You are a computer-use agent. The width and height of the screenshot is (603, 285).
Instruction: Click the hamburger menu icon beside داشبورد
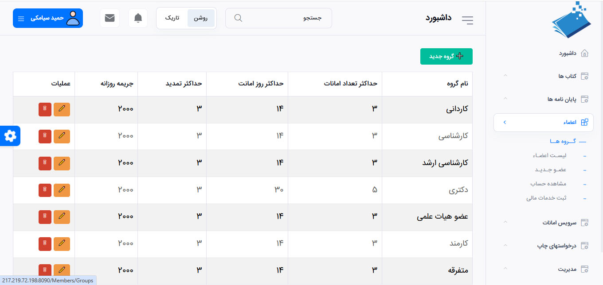coord(467,20)
